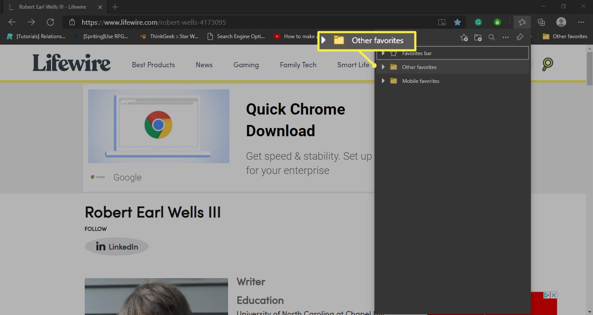593x315 pixels.
Task: Expand Other favorites arrow in panel
Action: click(x=383, y=67)
